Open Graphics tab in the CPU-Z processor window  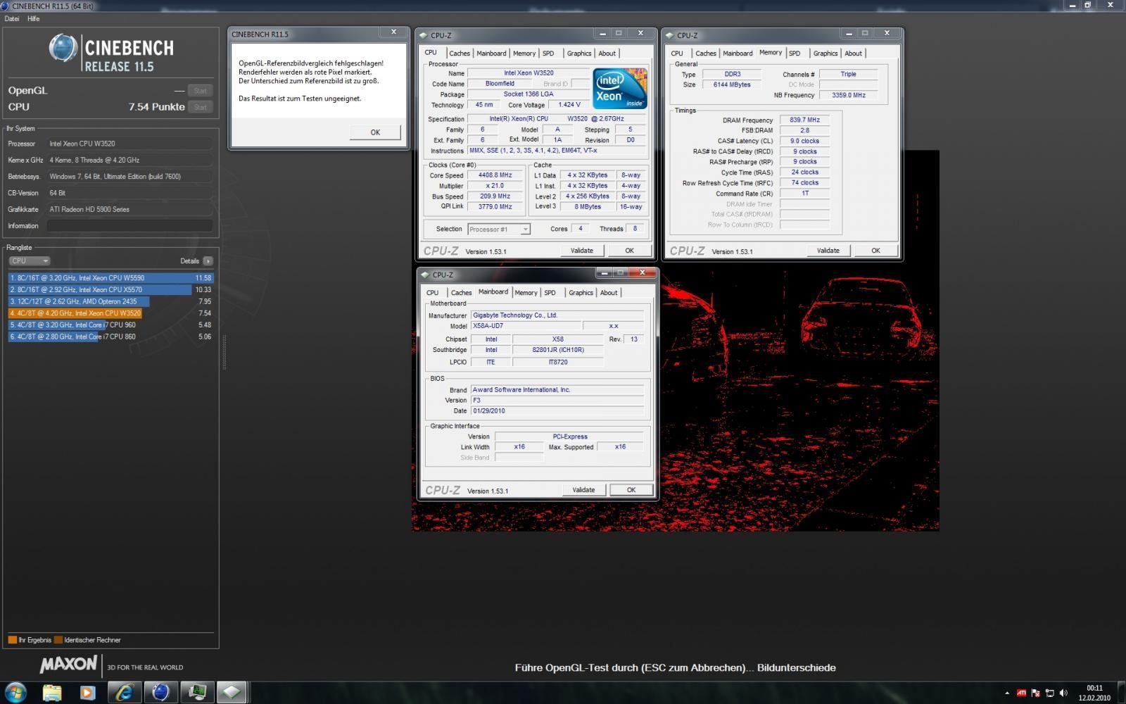(x=579, y=54)
